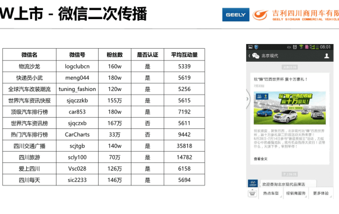Viewport: 339px width, 214px height.
Task: Click the 微信号 column header
Action: pyautogui.click(x=77, y=55)
